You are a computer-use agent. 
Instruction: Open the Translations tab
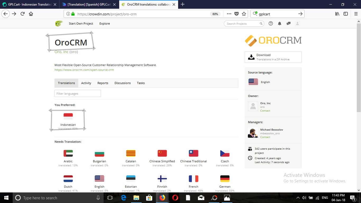tap(66, 83)
